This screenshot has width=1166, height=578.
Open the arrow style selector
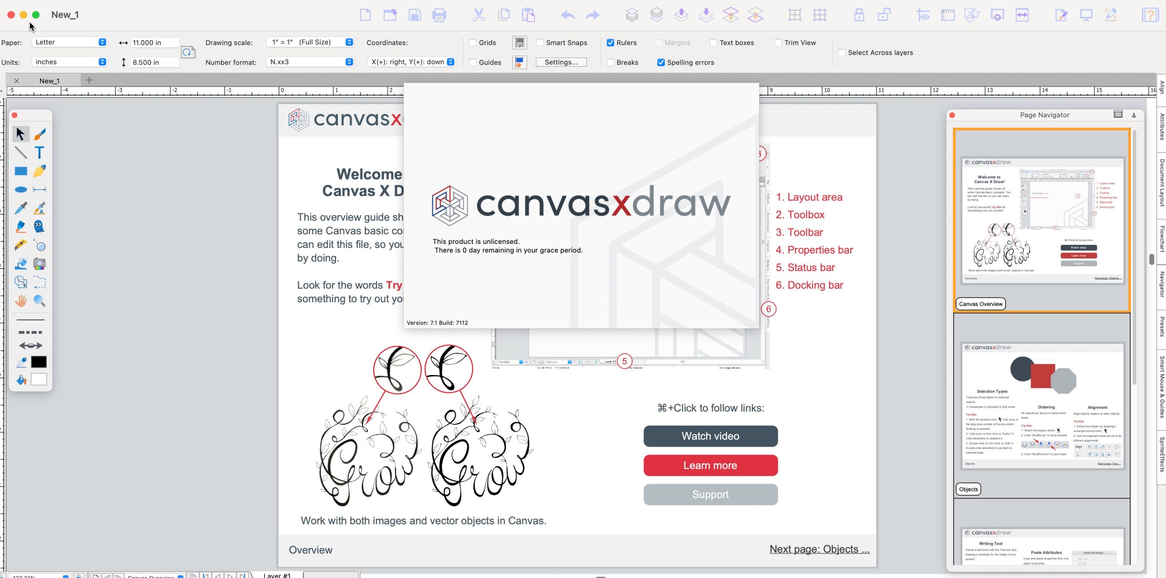[31, 346]
